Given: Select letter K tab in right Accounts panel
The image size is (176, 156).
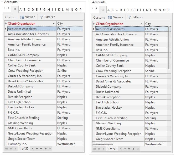Looking at the screenshot, I should pos(147,10).
